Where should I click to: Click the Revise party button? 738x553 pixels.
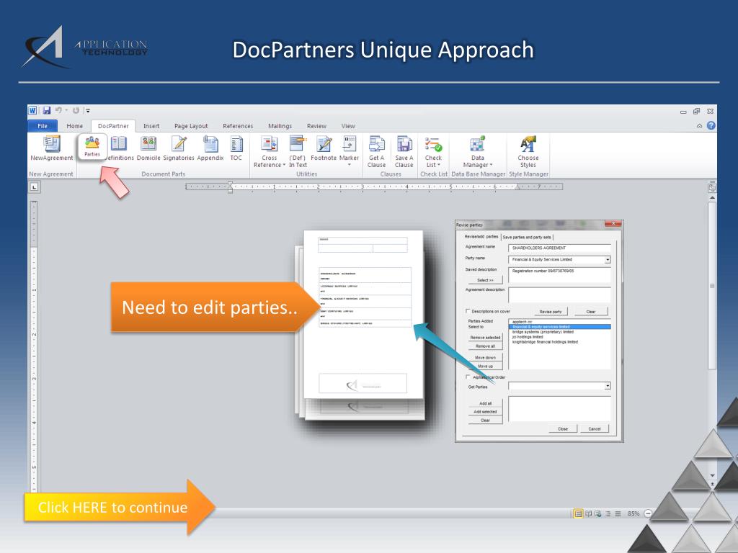[x=551, y=312]
